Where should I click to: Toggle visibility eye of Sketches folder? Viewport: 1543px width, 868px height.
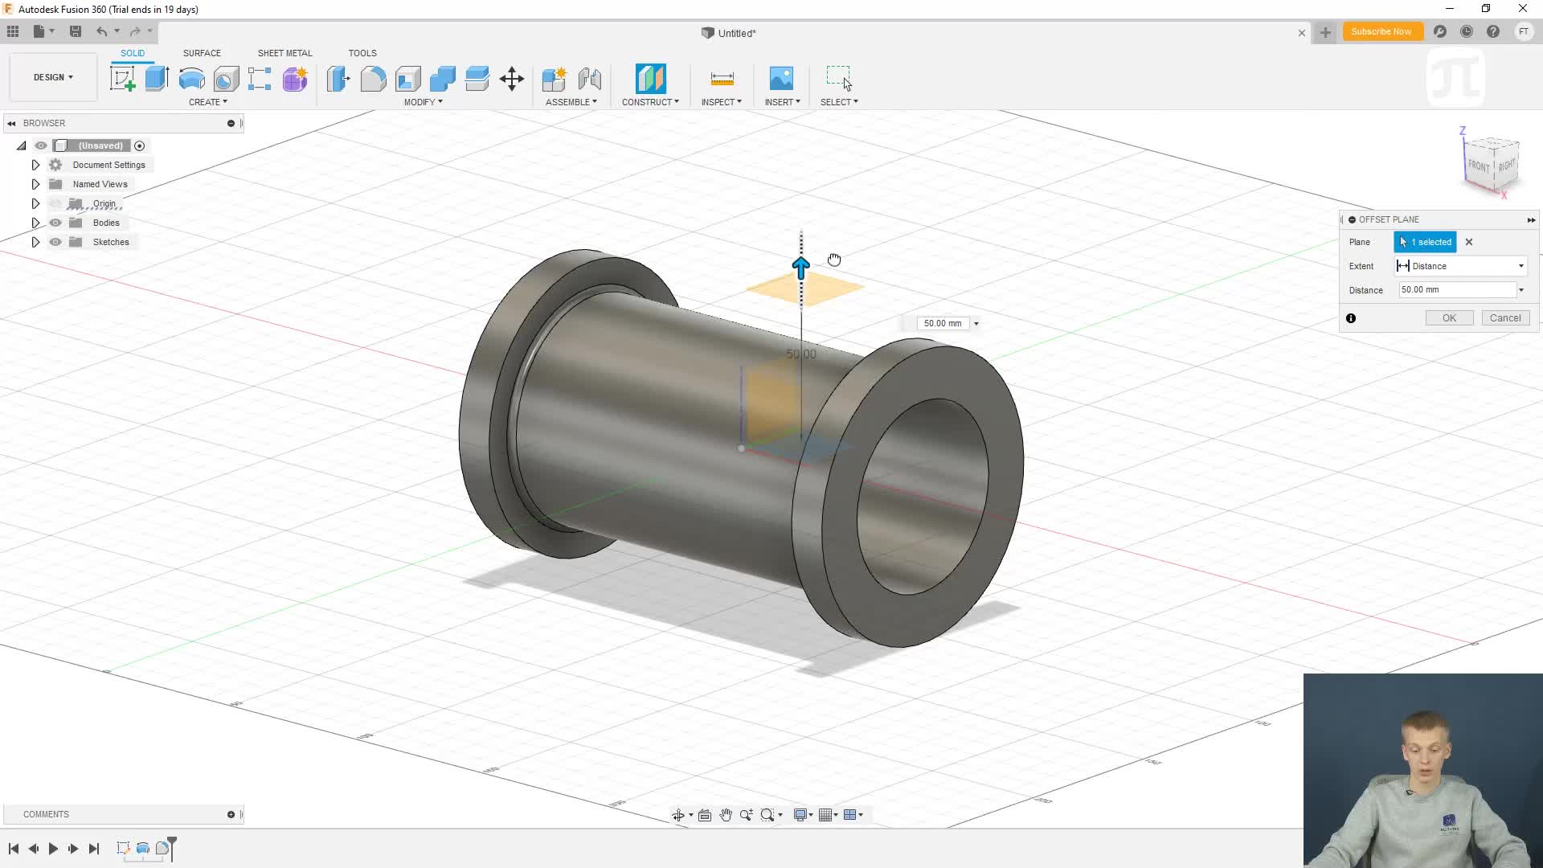[x=55, y=242]
